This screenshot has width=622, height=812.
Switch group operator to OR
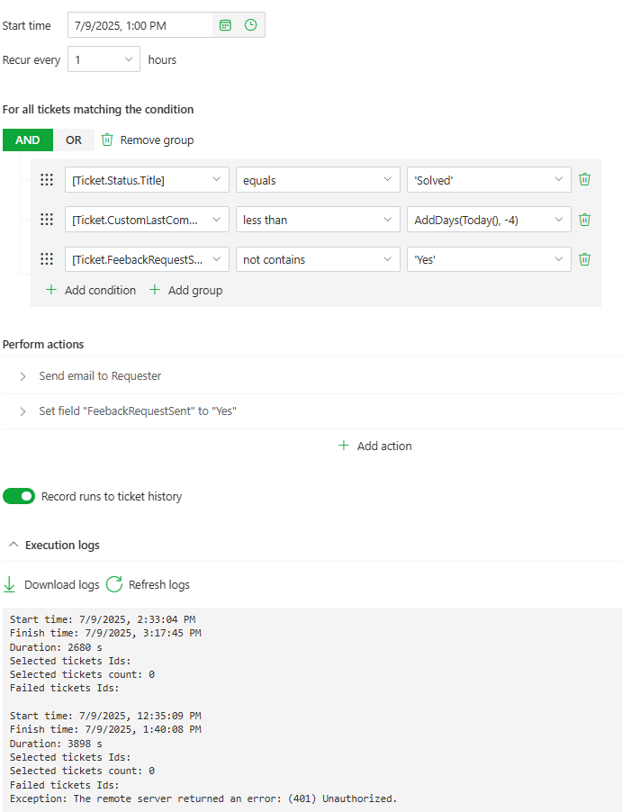[x=74, y=140]
